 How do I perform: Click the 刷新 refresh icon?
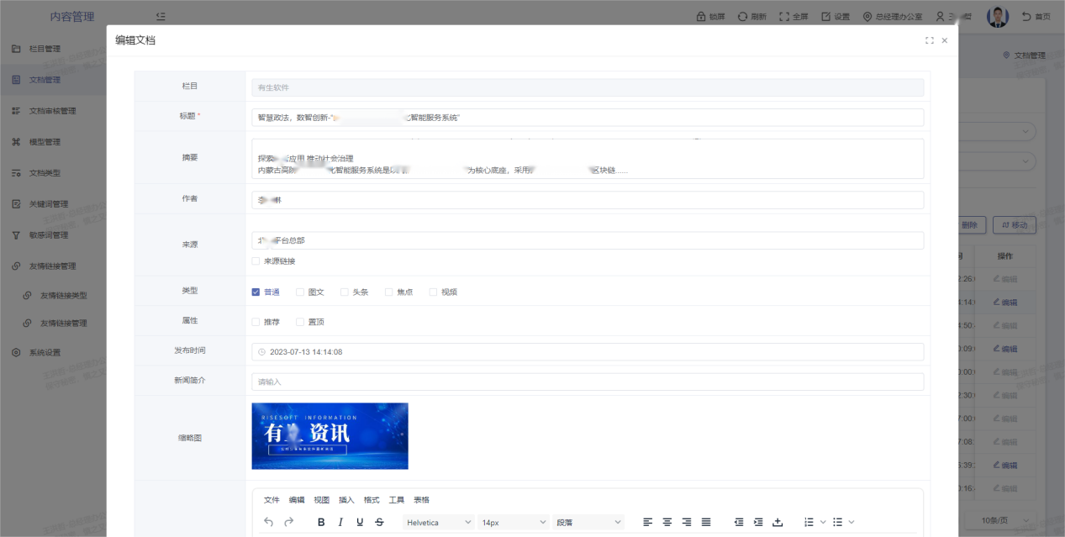[742, 17]
